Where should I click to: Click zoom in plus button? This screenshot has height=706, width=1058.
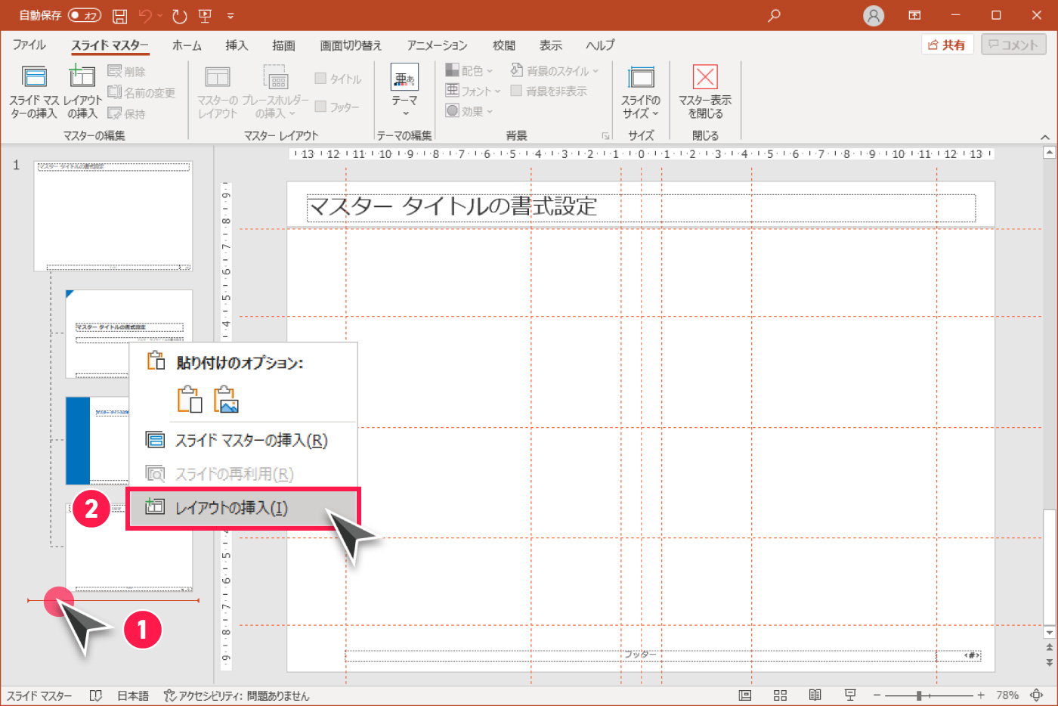tap(981, 695)
